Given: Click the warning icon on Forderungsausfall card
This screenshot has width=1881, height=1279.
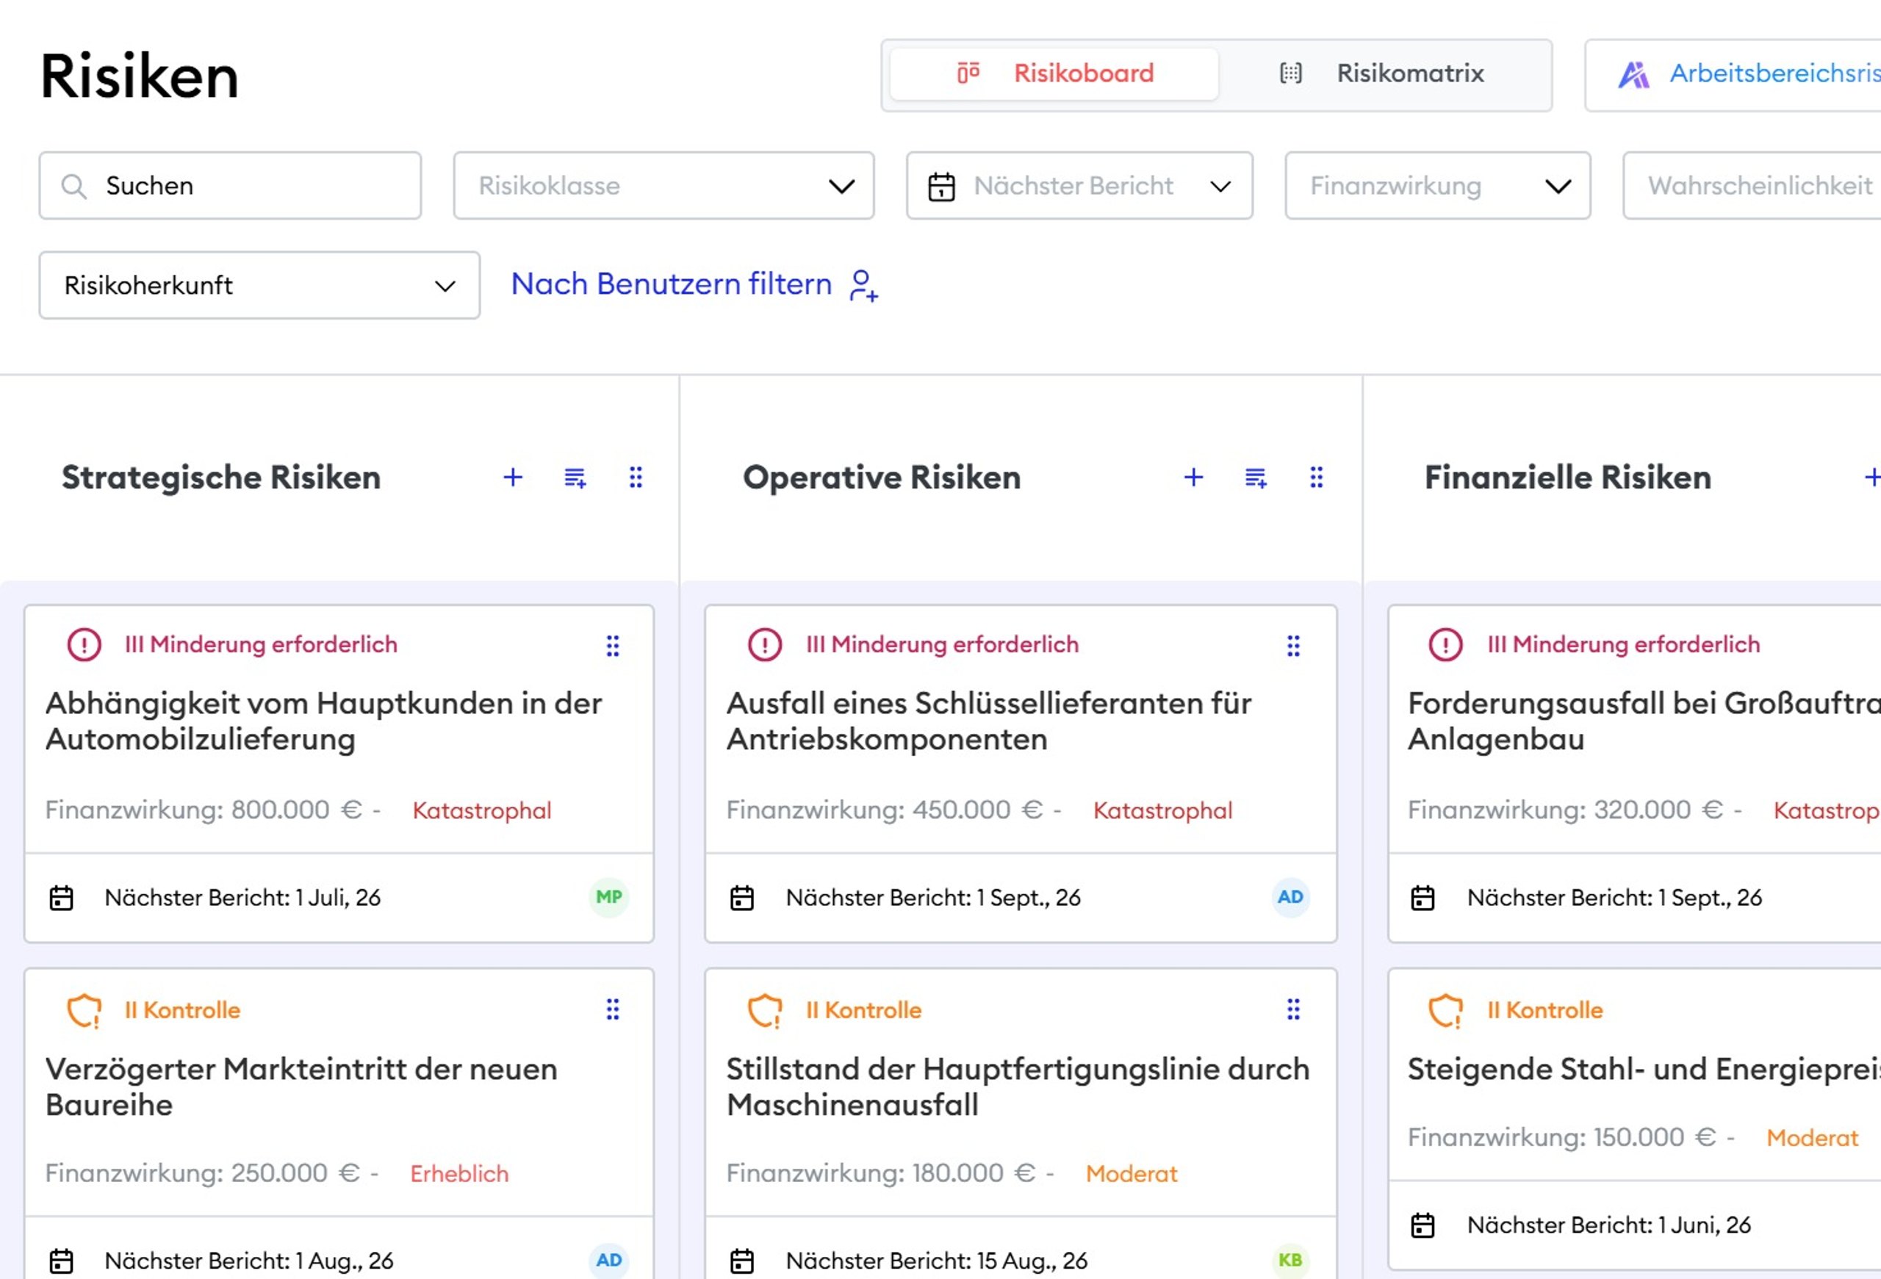Looking at the screenshot, I should [x=1445, y=645].
